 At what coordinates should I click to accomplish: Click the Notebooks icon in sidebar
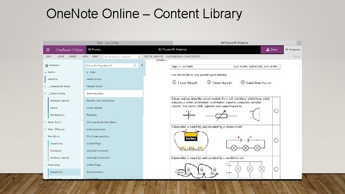pyautogui.click(x=46, y=66)
